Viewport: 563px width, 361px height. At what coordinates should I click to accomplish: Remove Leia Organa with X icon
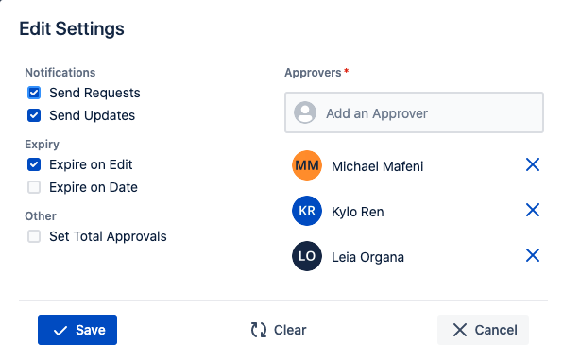533,256
